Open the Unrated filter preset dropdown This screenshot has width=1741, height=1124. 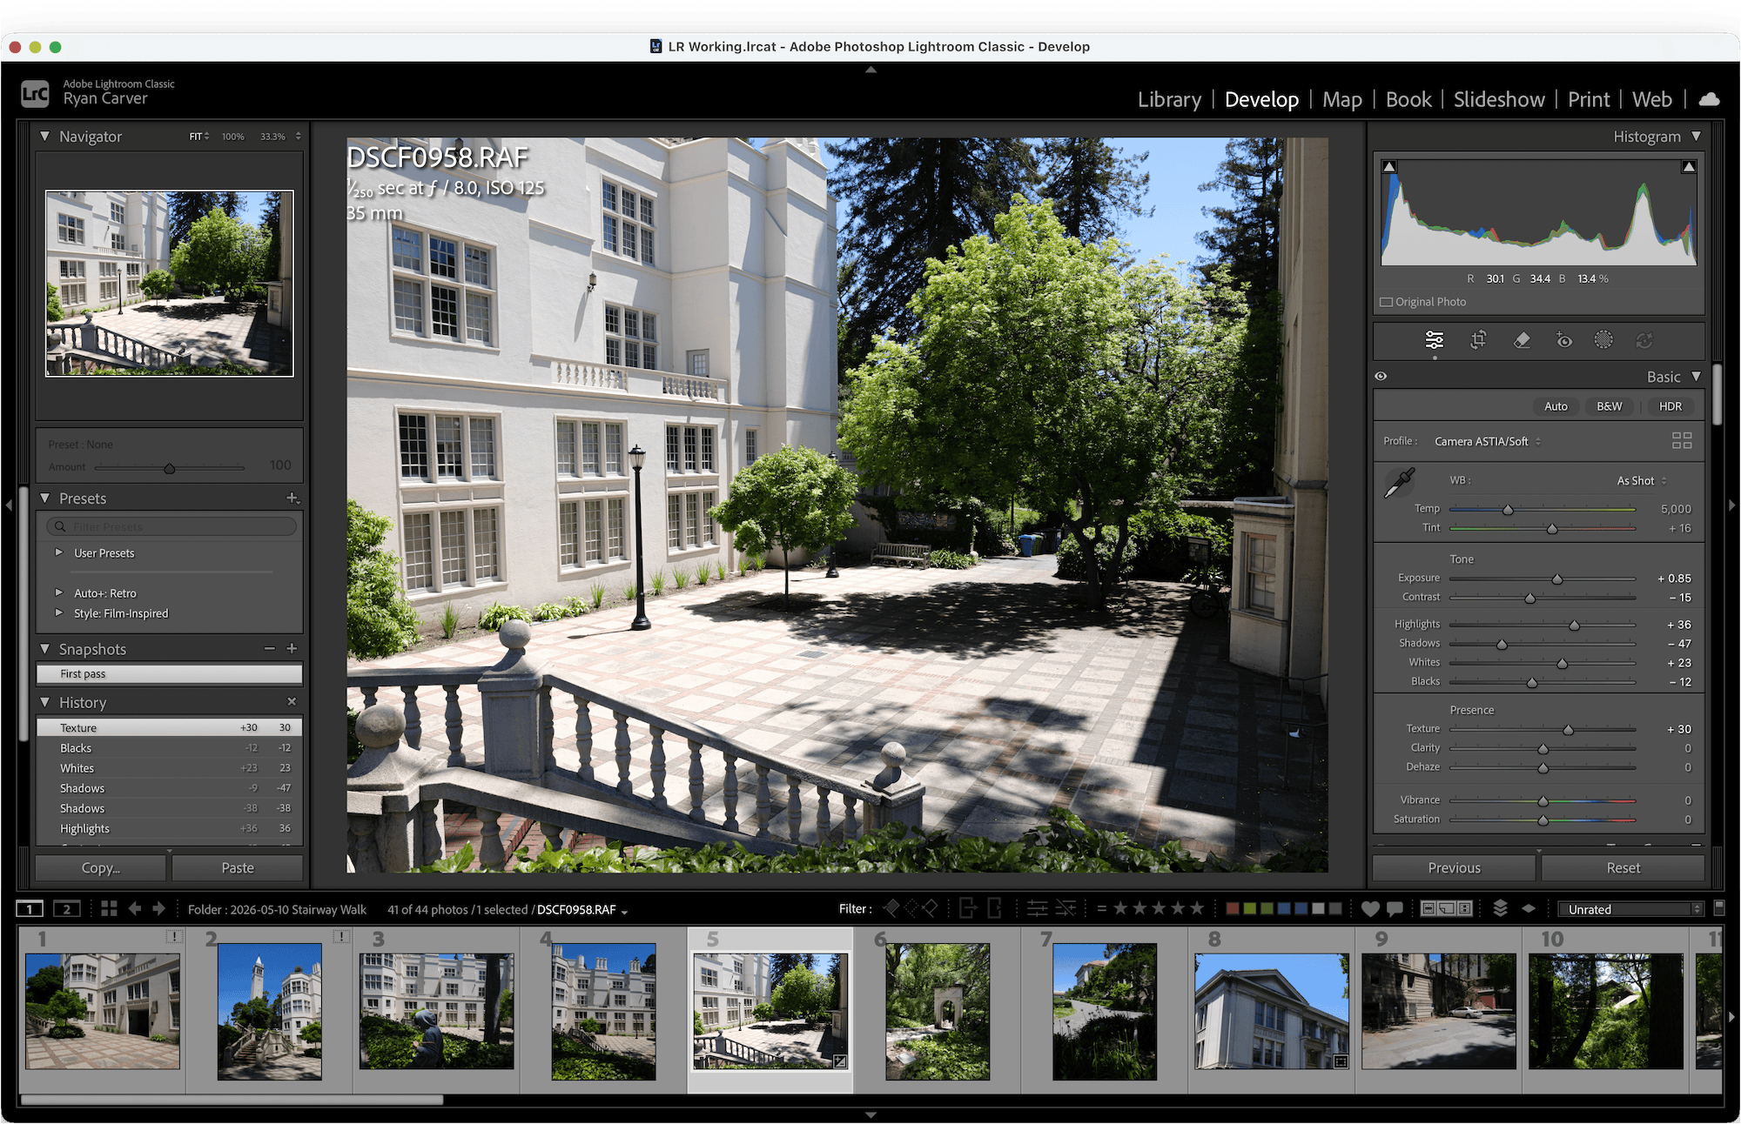[1630, 908]
